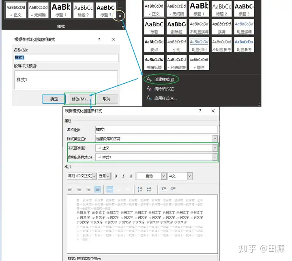292x261 pixels.
Task: Toggle bold formatting
Action: [x=116, y=176]
